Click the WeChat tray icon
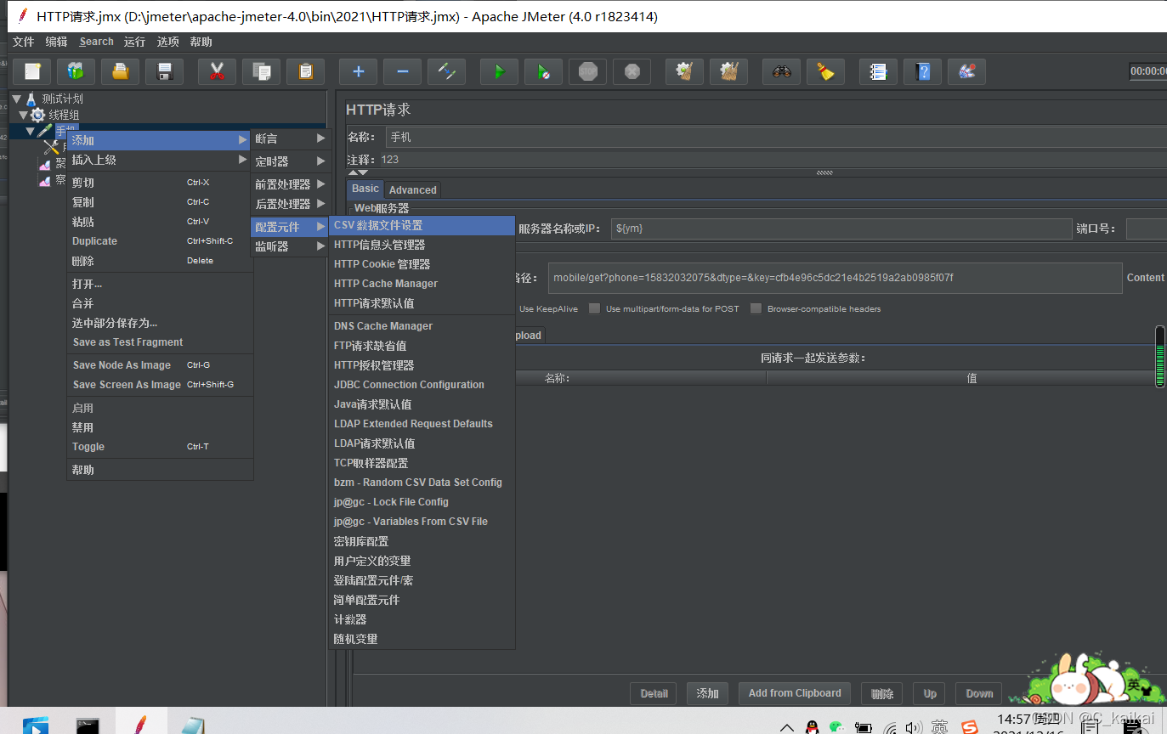The width and height of the screenshot is (1167, 734). (837, 727)
